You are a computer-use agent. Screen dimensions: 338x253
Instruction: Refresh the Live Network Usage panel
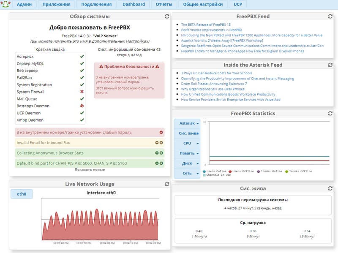pos(167,184)
